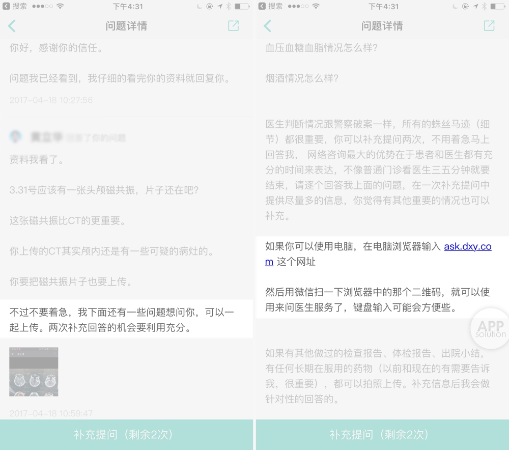
Task: Tap the 补充提问（剩余2次）button on the left screen
Action: tap(127, 434)
